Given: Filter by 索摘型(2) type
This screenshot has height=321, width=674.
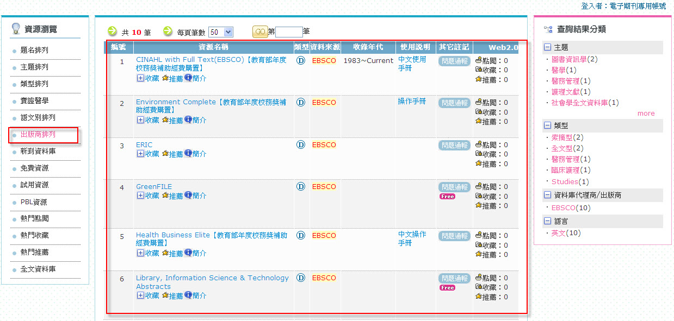Looking at the screenshot, I should coord(567,137).
